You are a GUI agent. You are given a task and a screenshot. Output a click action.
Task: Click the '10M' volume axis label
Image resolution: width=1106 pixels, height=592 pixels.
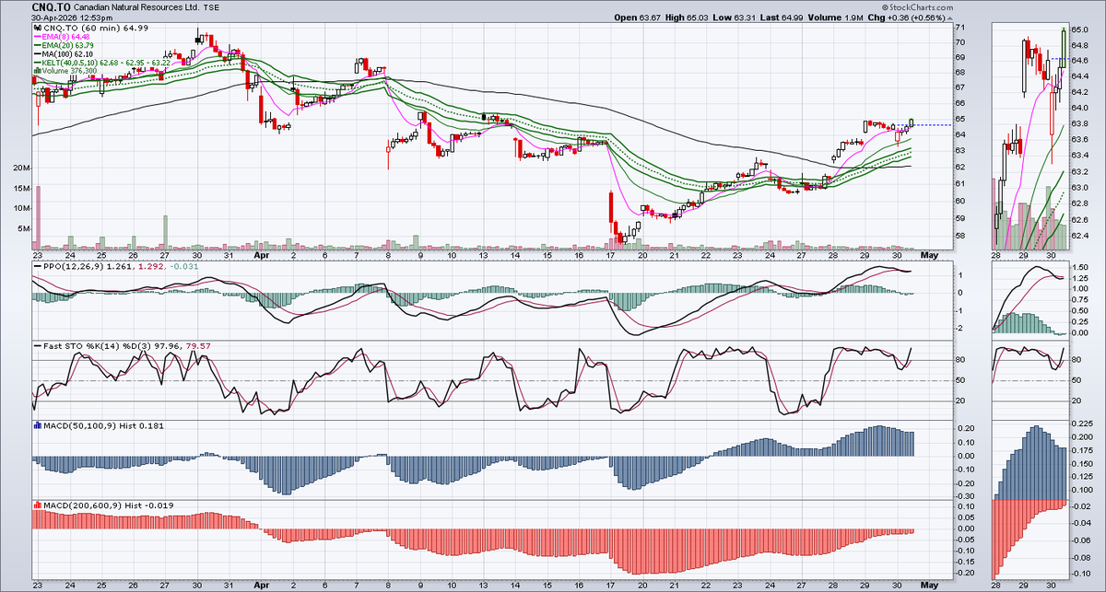point(21,208)
